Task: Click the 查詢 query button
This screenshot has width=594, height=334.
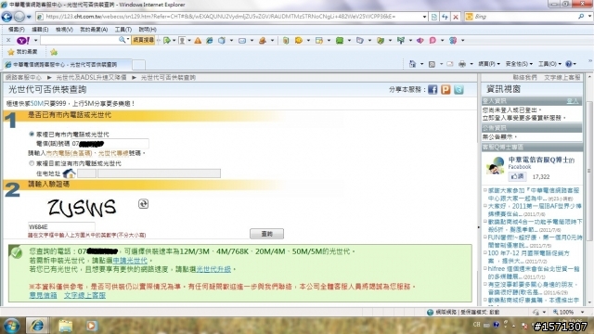Action: pos(266,234)
